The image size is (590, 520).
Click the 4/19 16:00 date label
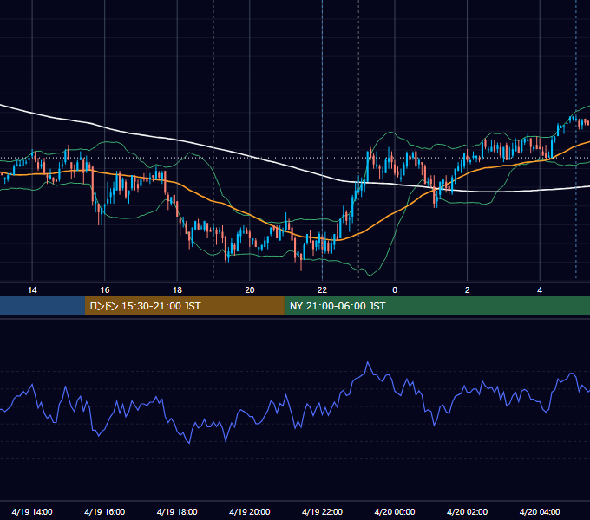tap(105, 511)
